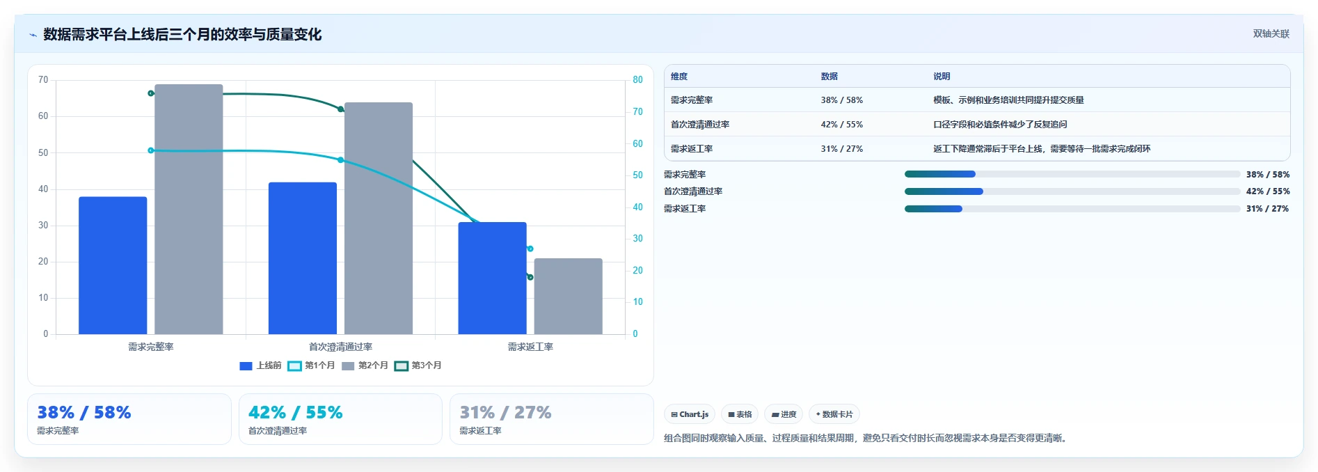Click the 需求完整率 label of the progress list
The image size is (1318, 472).
point(685,175)
